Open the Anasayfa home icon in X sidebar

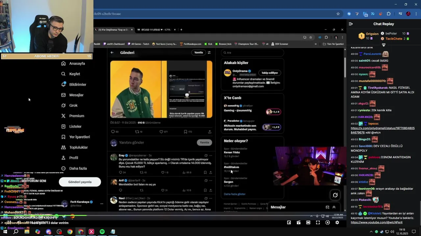(x=63, y=64)
